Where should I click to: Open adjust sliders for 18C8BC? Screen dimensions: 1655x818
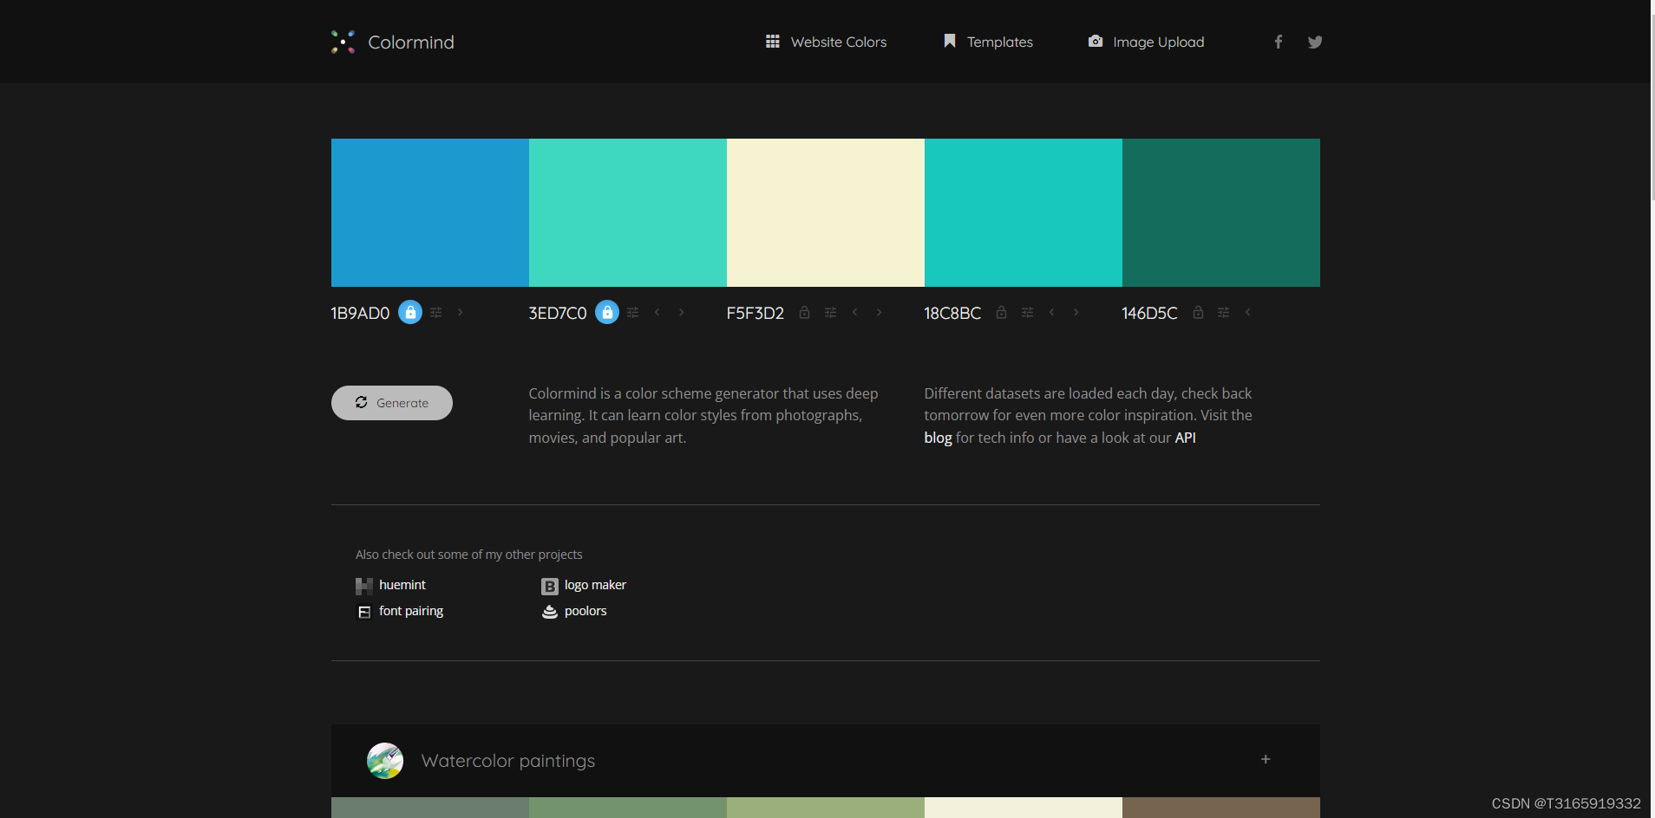click(1027, 312)
